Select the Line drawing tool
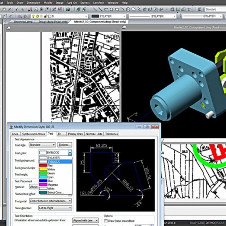Viewport: 226px width, 226px height. point(95,9)
